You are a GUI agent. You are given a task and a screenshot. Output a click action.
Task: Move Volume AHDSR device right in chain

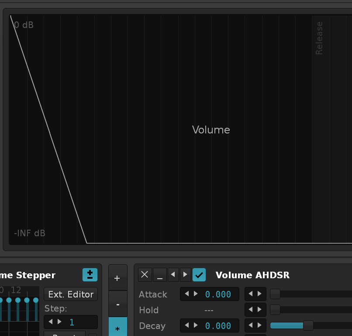pos(185,275)
